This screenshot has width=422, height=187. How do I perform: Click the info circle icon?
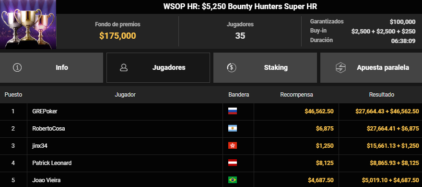[17, 67]
